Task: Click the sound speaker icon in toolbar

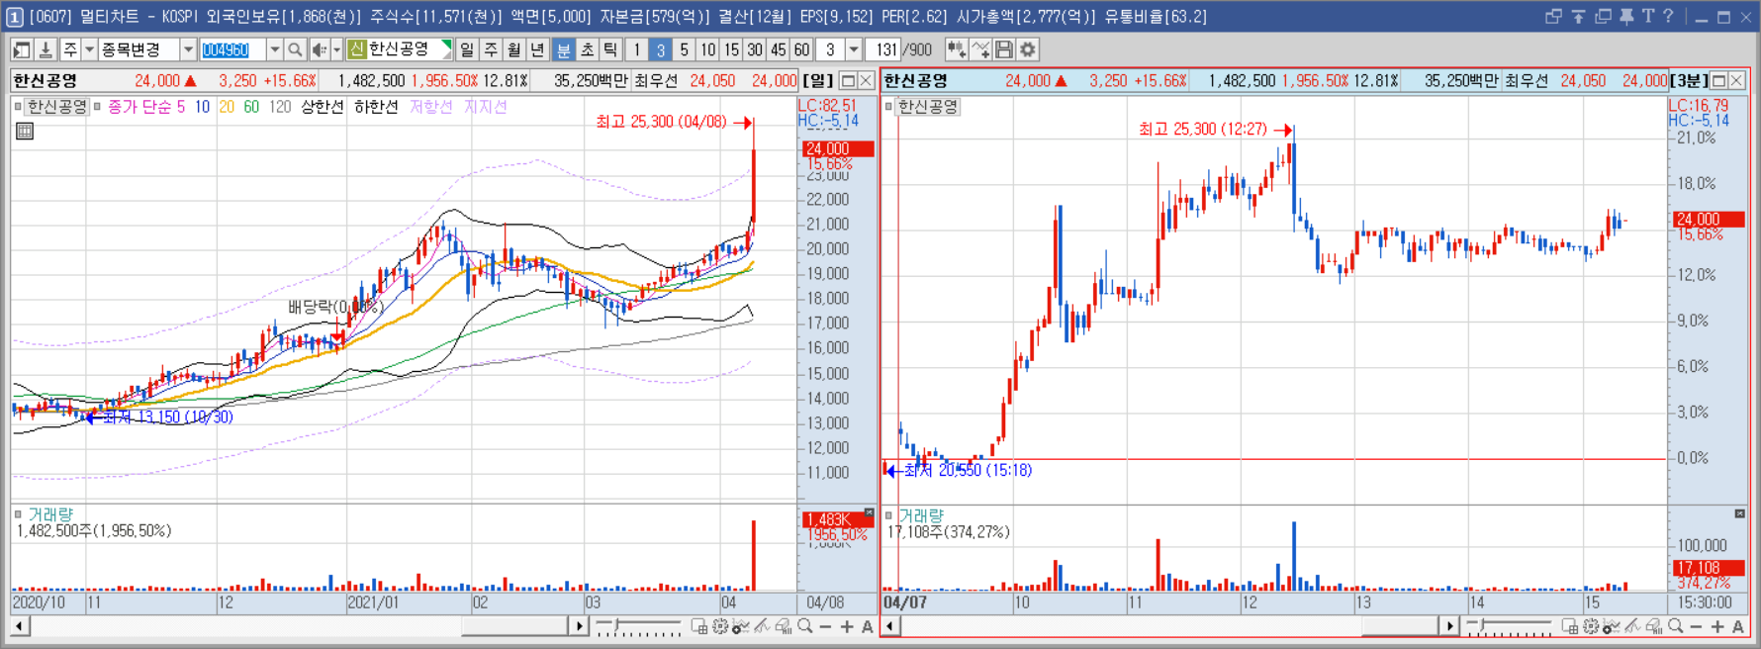Action: click(319, 49)
